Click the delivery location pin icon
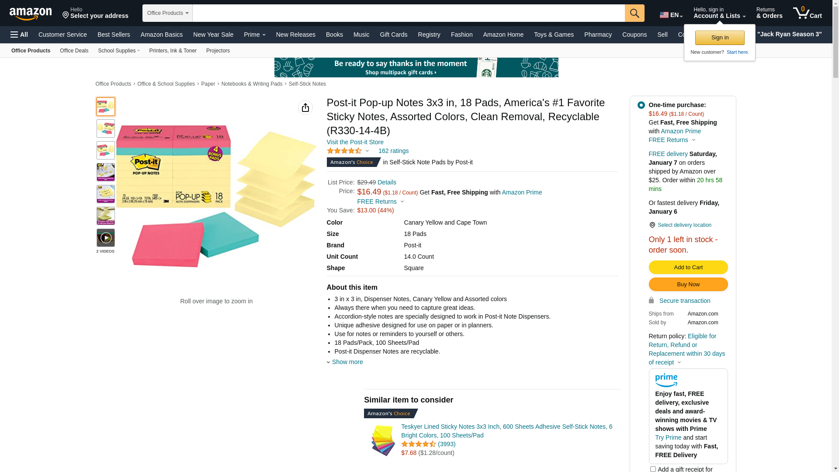 pos(652,225)
